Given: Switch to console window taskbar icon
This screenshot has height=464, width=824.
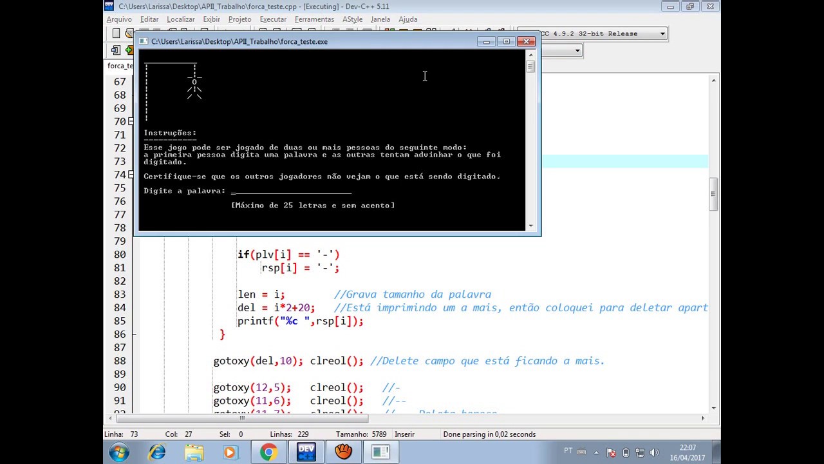Looking at the screenshot, I should click(x=380, y=452).
